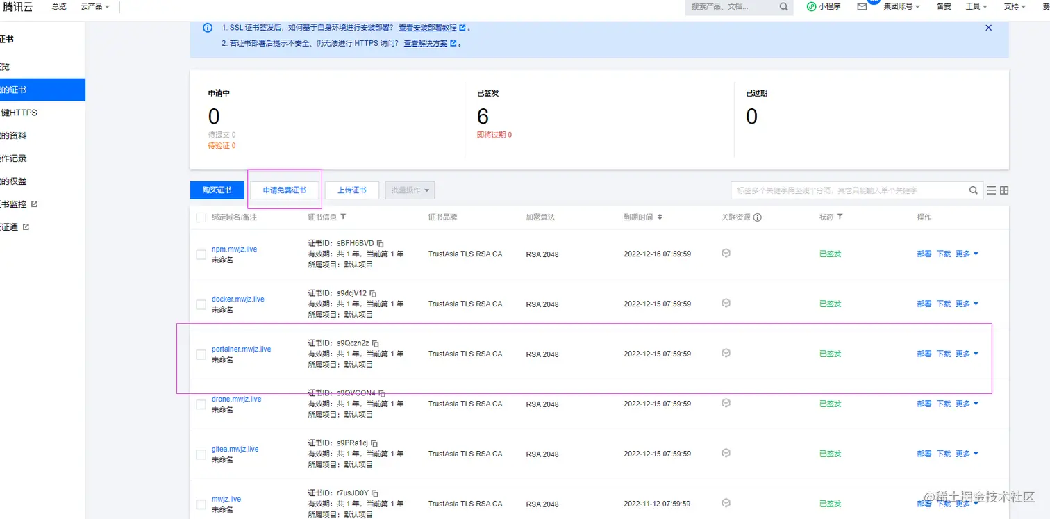Click expiry date 2022-12-16 07:59:59

coord(657,254)
